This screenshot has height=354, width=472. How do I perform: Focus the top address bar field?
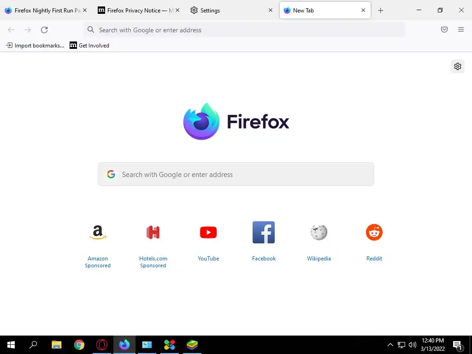[x=244, y=30]
